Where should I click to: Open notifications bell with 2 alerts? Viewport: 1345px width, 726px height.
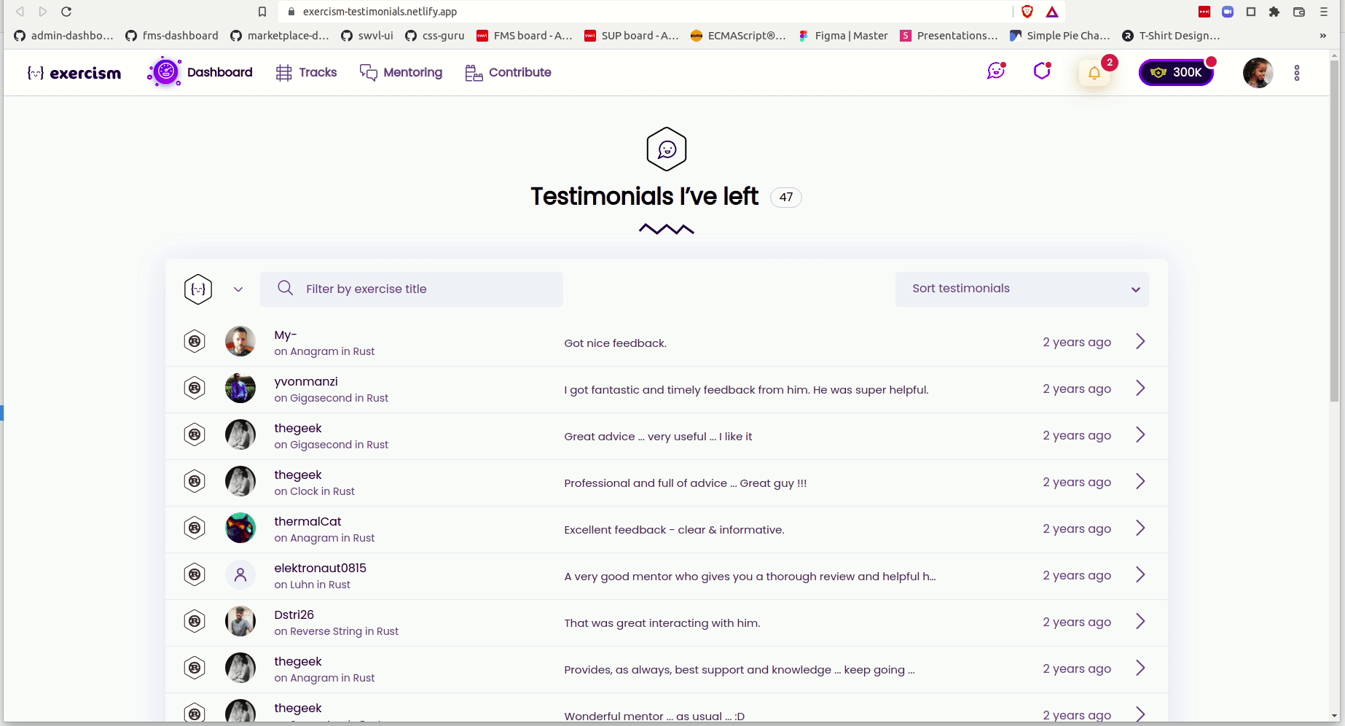[x=1094, y=72]
